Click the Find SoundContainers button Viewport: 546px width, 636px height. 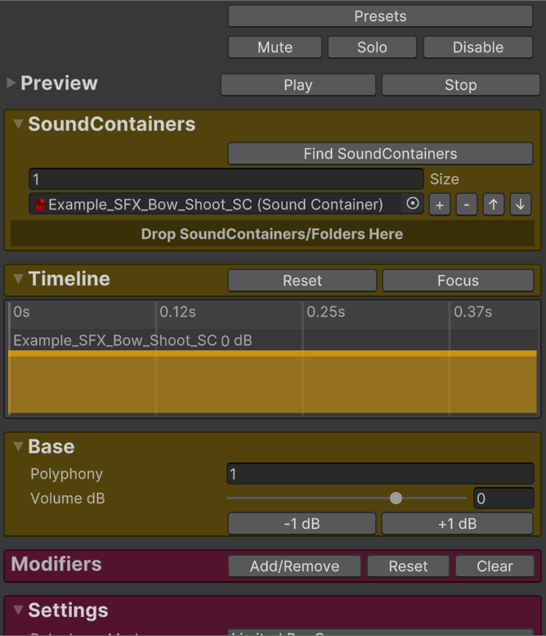[x=380, y=154]
